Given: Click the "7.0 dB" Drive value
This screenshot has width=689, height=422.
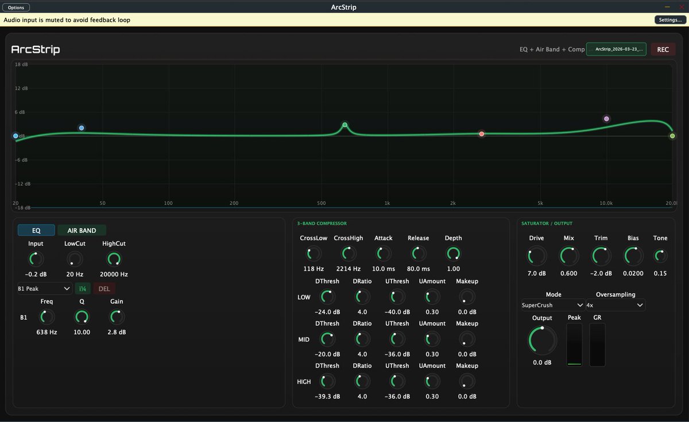Looking at the screenshot, I should tap(536, 273).
